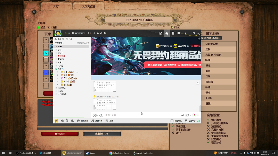The image size is (278, 156).
Task: Toggle 完整科技树 checkbox
Action: coord(208,129)
